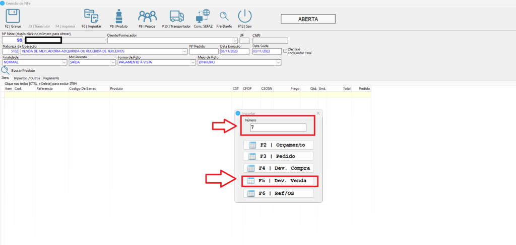Switch to the Impostos / Outros tab
This screenshot has width=516, height=245.
pos(27,78)
